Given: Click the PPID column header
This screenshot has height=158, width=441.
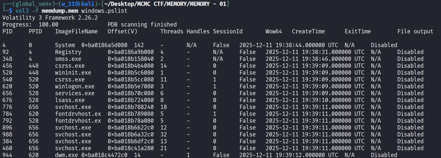Looking at the screenshot, I should tap(35, 31).
